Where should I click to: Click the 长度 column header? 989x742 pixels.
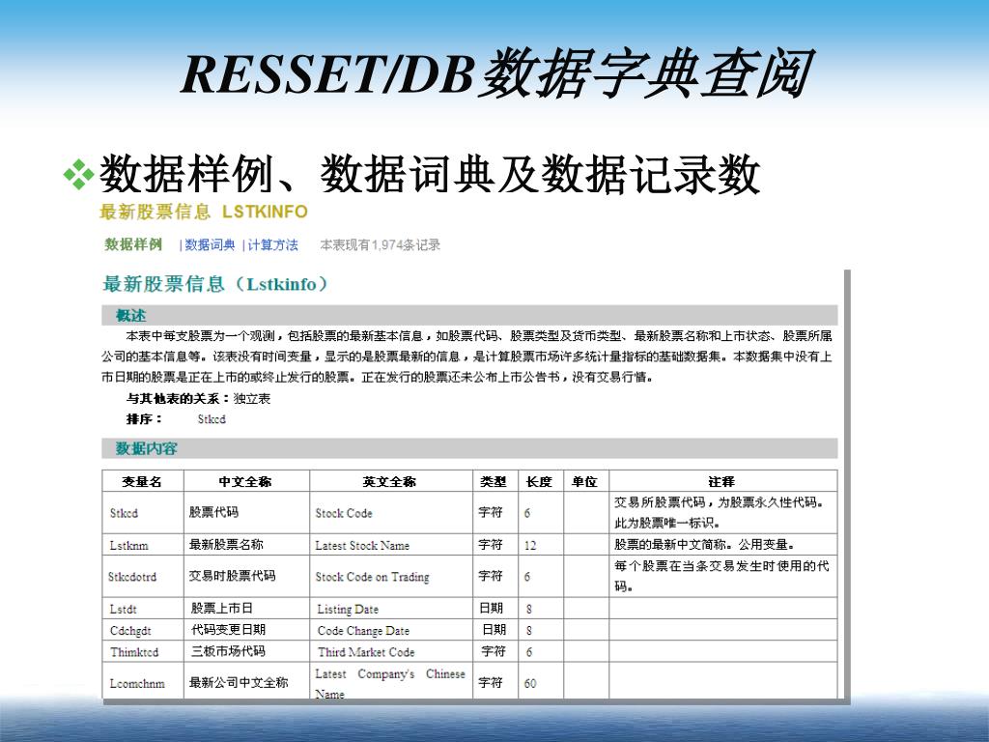coord(539,481)
